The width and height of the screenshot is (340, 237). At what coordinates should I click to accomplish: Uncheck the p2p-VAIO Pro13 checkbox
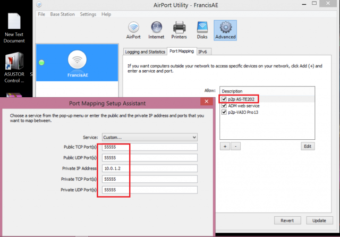coord(224,112)
